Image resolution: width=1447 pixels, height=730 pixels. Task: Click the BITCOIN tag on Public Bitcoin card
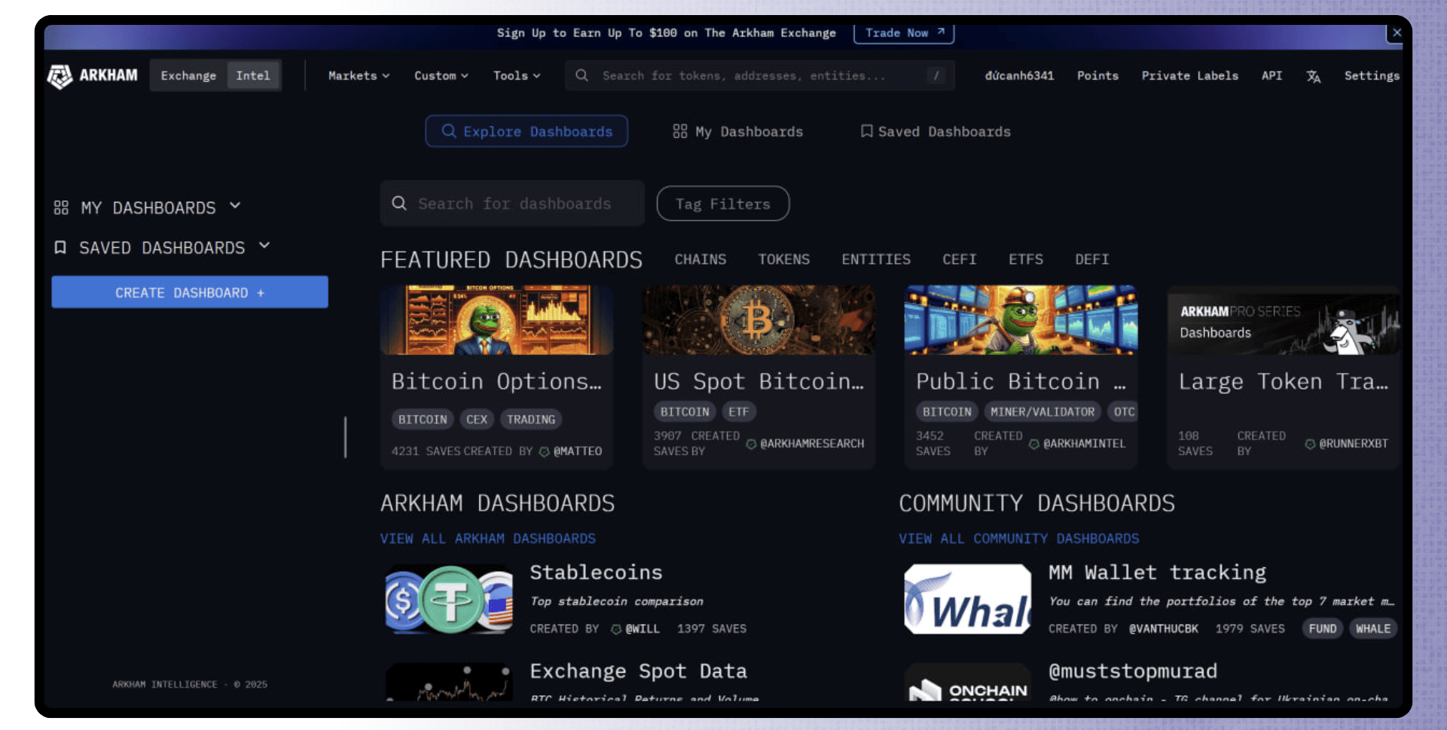947,412
